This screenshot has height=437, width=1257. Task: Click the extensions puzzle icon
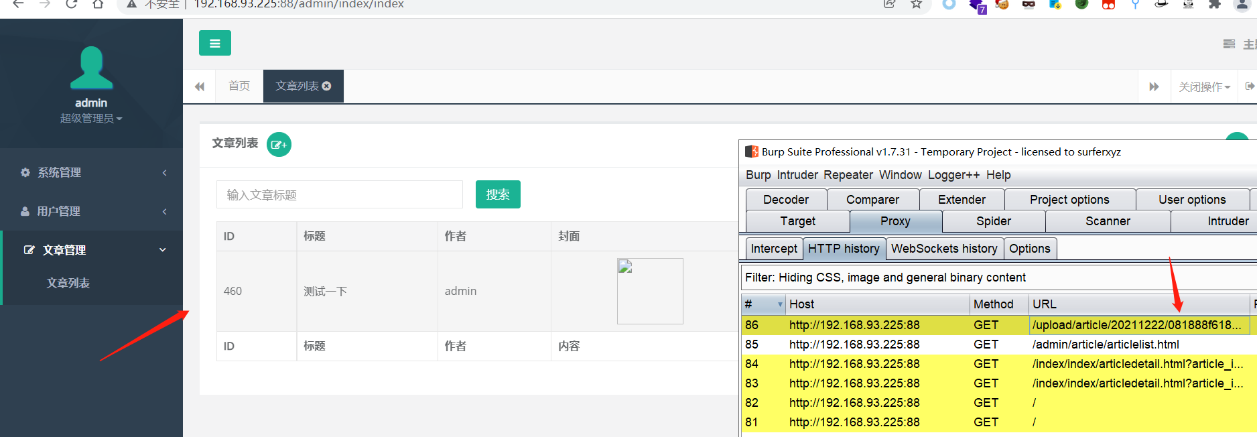click(1215, 4)
